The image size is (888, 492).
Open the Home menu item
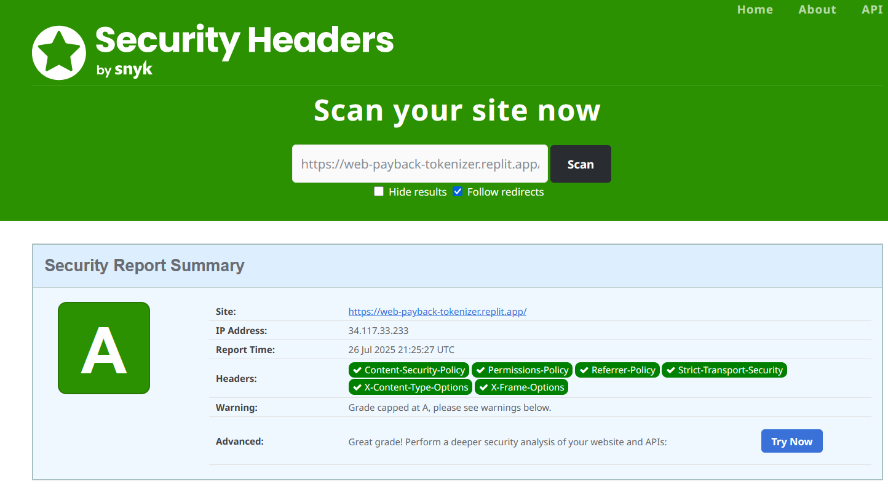(755, 9)
